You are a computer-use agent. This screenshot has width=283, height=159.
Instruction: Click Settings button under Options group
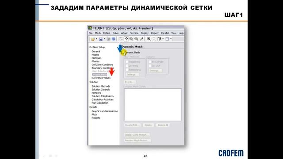(155, 71)
